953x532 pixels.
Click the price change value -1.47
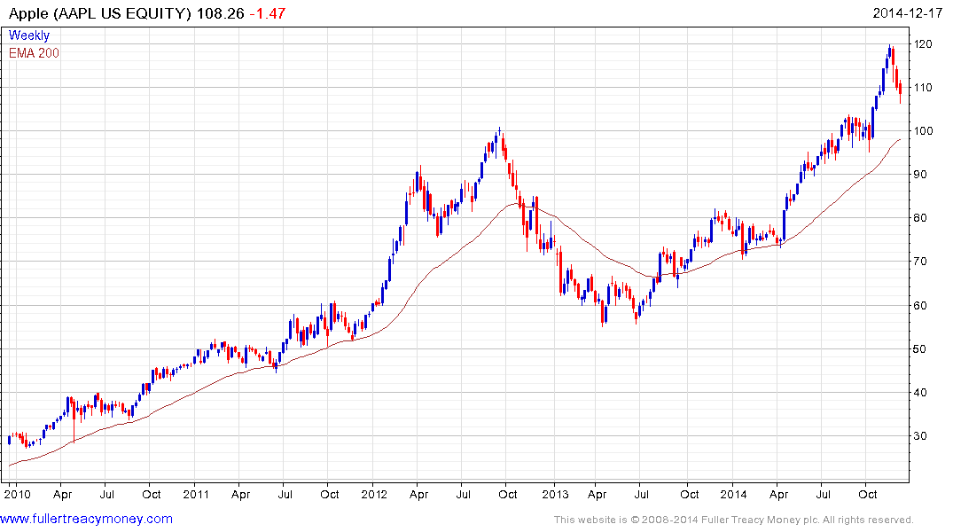click(x=268, y=13)
